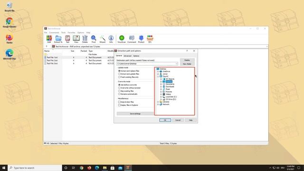Open the Favorites menu
The width and height of the screenshot is (304, 171).
click(x=71, y=33)
